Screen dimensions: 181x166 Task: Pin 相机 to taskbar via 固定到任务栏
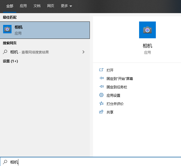(x=117, y=87)
